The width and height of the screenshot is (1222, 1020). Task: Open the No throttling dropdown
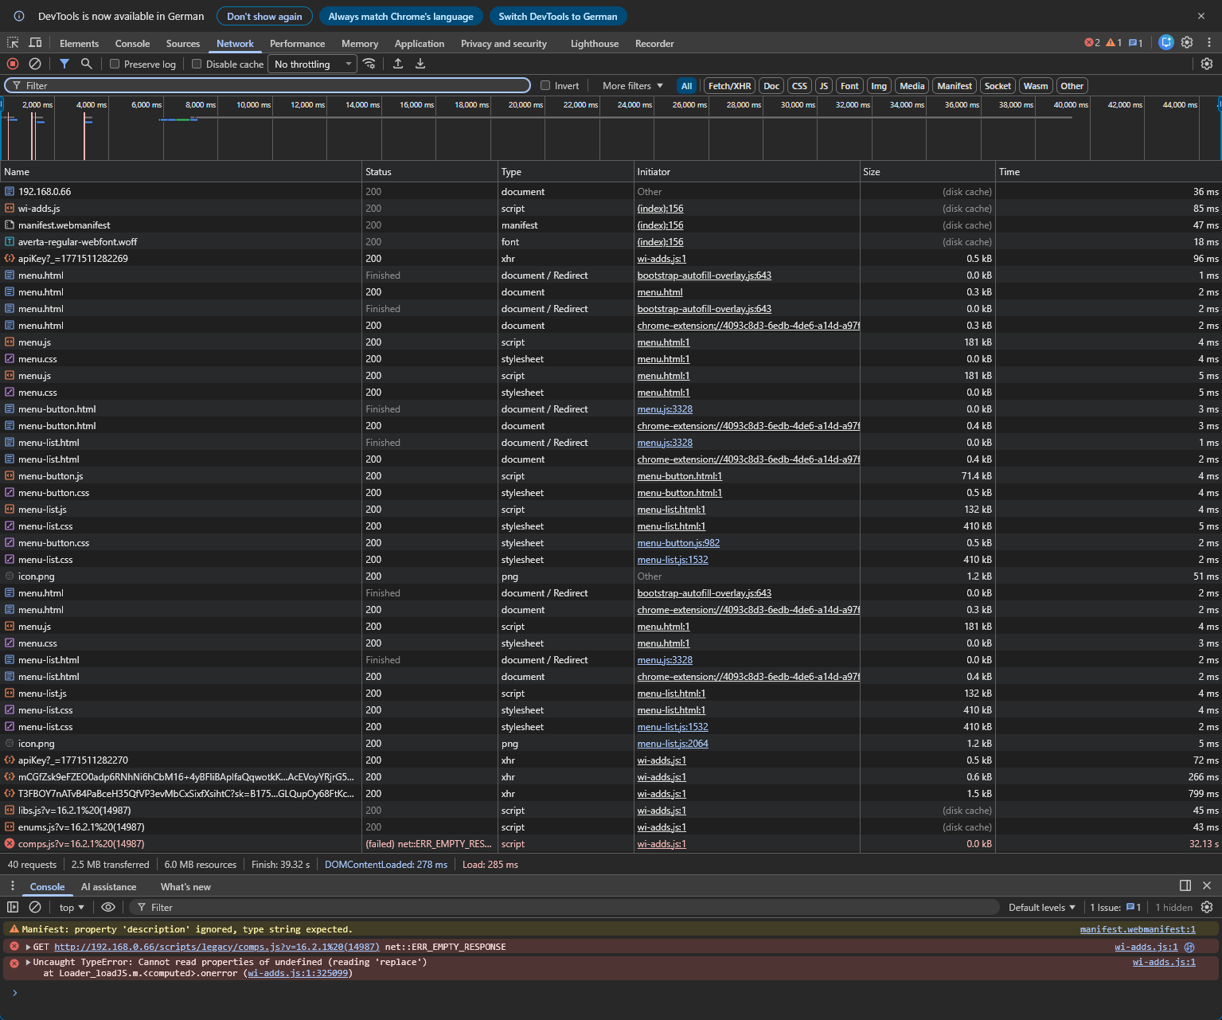point(313,64)
